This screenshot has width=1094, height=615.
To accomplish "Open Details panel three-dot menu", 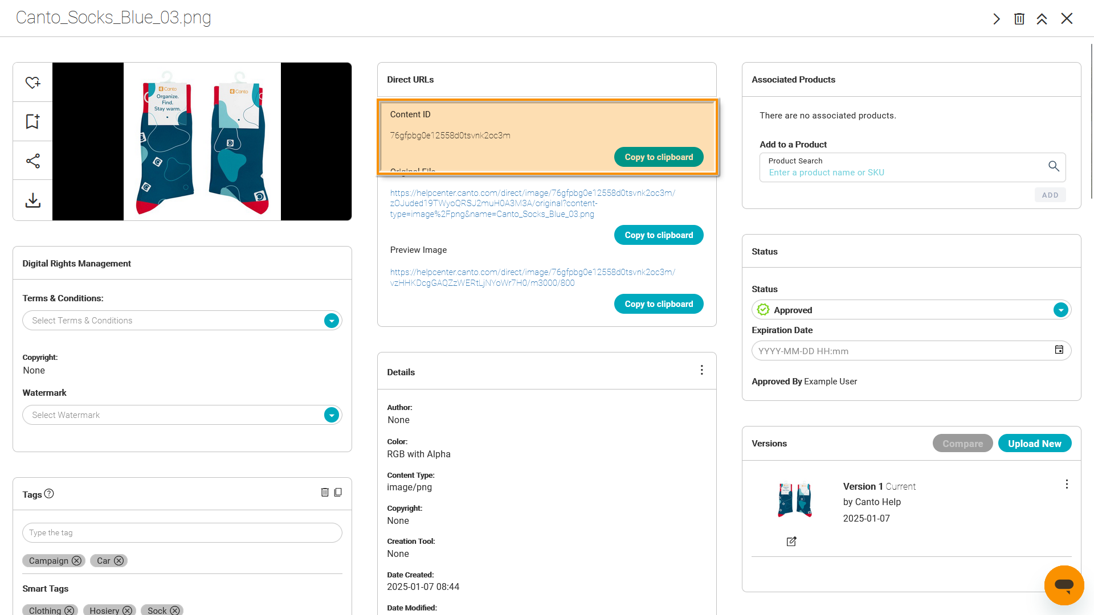I will click(x=702, y=370).
